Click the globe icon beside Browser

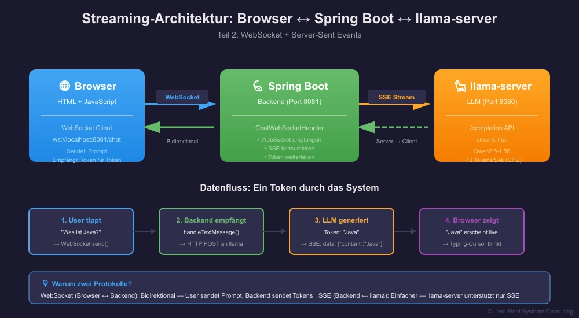click(x=64, y=86)
